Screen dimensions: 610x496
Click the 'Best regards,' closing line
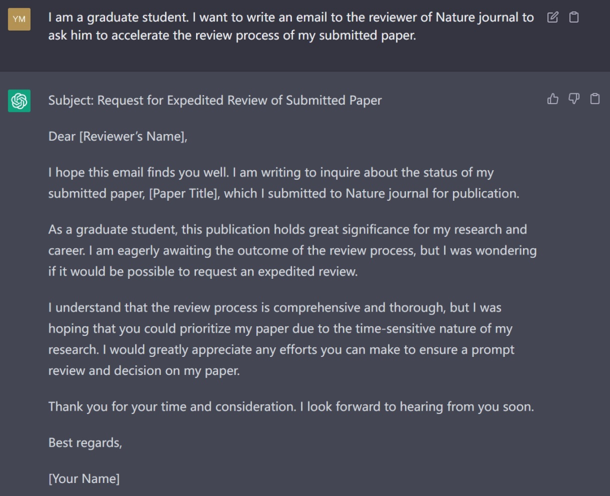[85, 443]
